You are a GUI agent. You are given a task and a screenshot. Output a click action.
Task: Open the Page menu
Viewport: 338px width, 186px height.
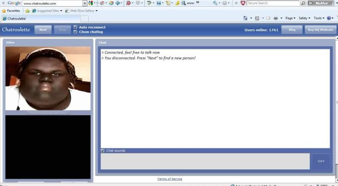click(290, 18)
